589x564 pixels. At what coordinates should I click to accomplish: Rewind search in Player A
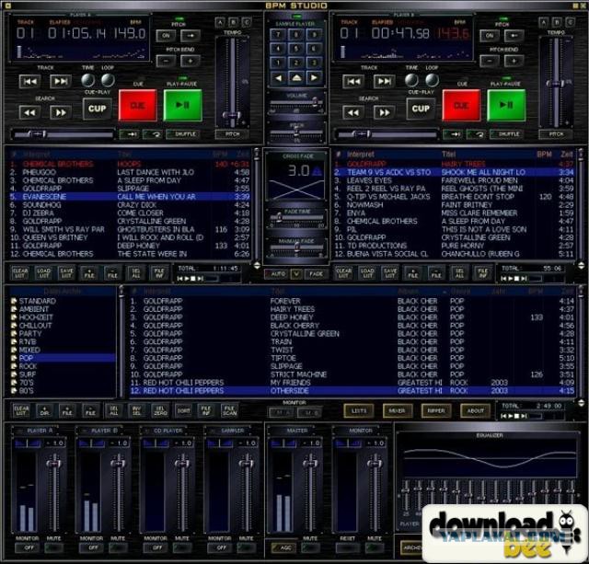tap(30, 112)
